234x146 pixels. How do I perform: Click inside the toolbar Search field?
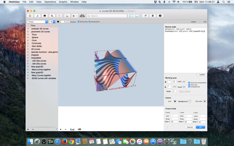pos(107,16)
